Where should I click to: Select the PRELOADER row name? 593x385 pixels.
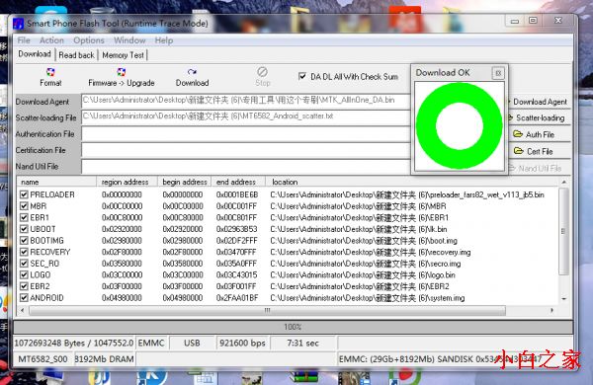[x=52, y=194]
